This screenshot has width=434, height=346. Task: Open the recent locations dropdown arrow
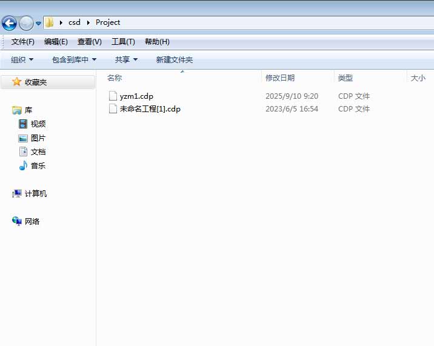pos(39,24)
